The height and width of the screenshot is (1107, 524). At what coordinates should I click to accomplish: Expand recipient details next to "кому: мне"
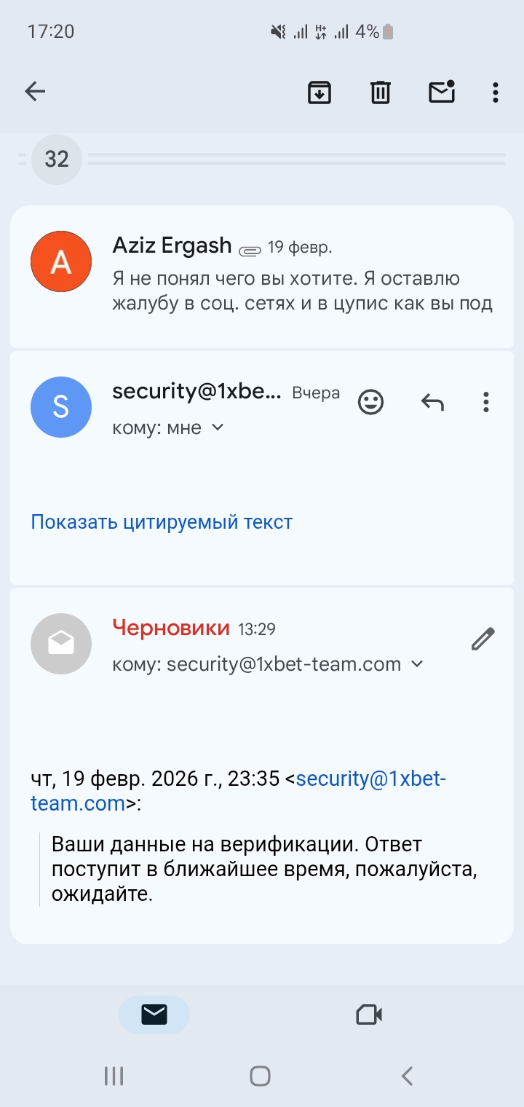click(x=217, y=428)
